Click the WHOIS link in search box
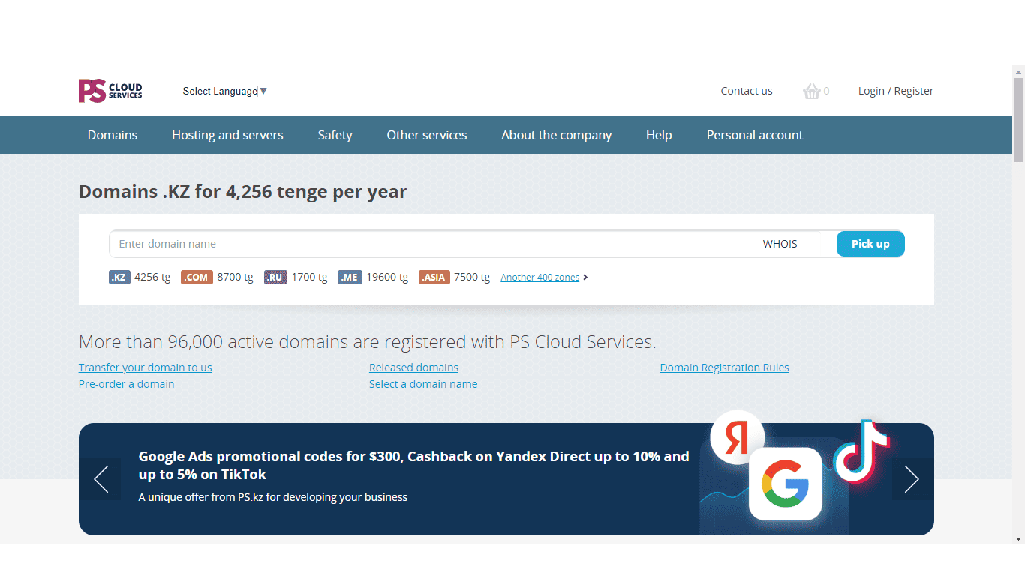The image size is (1025, 576). [780, 244]
